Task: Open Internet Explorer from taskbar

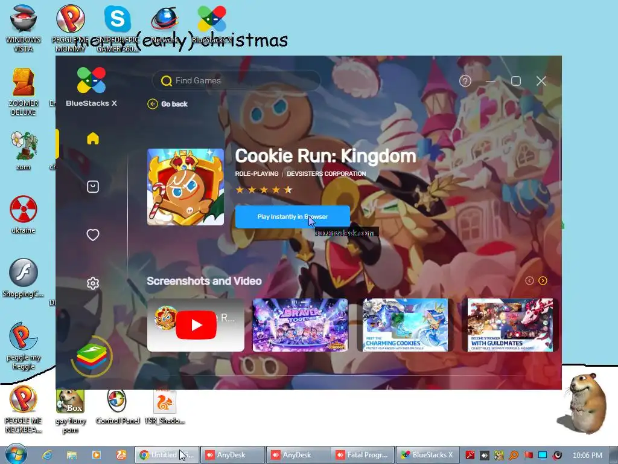Action: (x=47, y=455)
